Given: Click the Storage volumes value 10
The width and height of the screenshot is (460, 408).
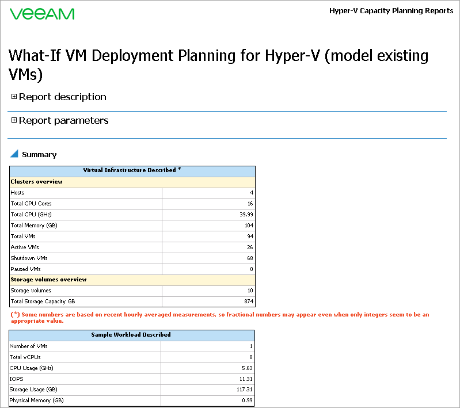Looking at the screenshot, I should coord(250,291).
